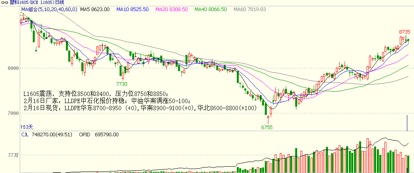
Task: Click the 2月16日厂家 LLDPE quote note
Action: (x=107, y=101)
